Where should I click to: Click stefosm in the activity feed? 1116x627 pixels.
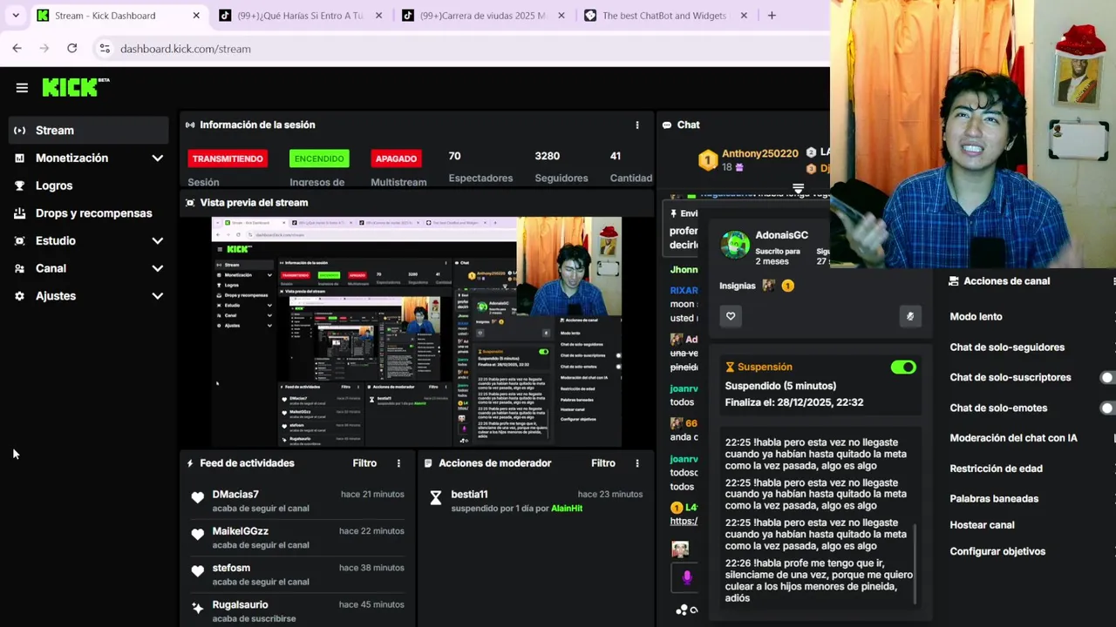(231, 568)
